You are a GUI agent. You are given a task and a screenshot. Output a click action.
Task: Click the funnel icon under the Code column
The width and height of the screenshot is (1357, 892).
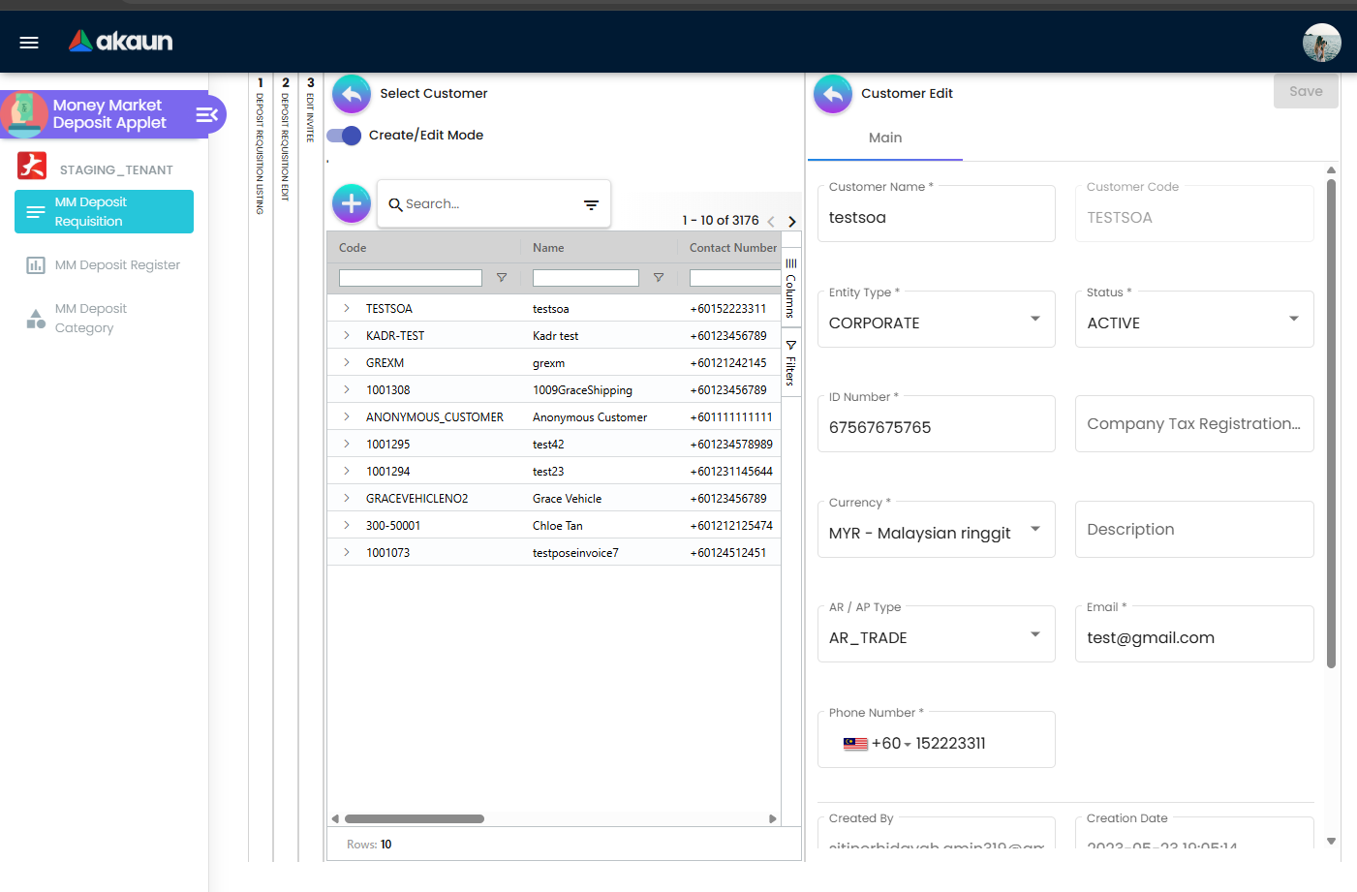tap(502, 277)
